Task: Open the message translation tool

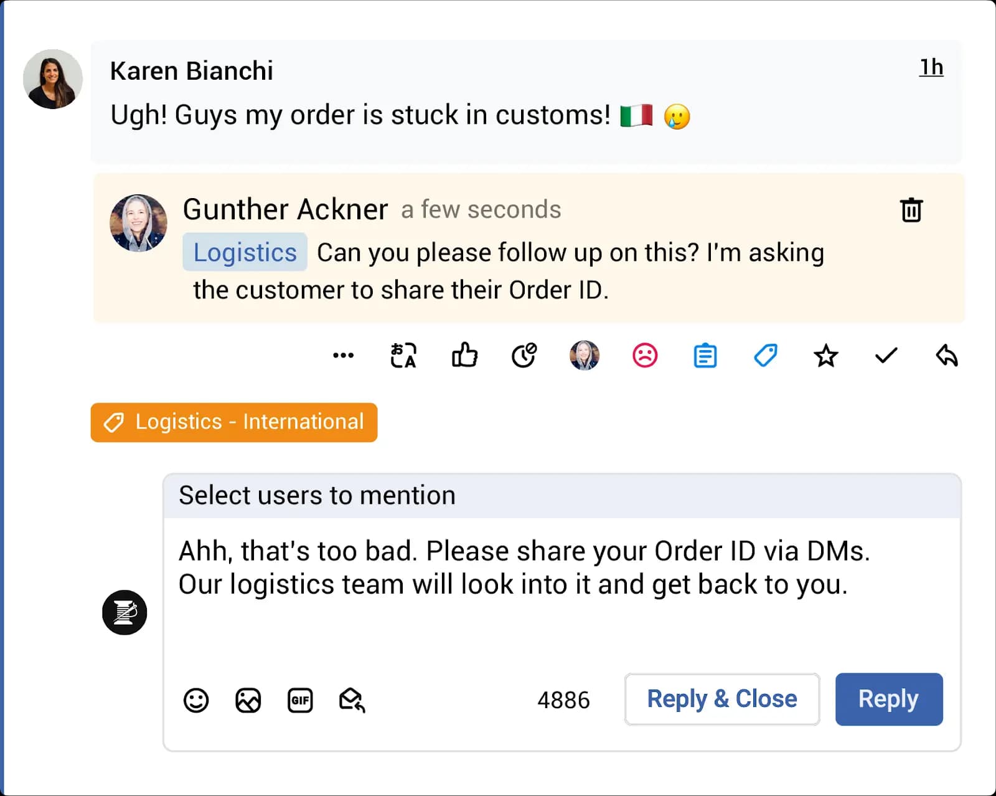Action: coord(403,355)
